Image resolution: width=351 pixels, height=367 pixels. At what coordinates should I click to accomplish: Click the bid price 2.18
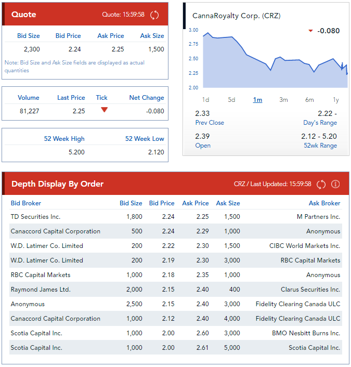coord(168,275)
